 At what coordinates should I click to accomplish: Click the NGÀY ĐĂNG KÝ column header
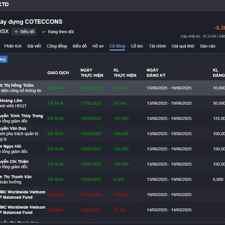tap(156, 73)
